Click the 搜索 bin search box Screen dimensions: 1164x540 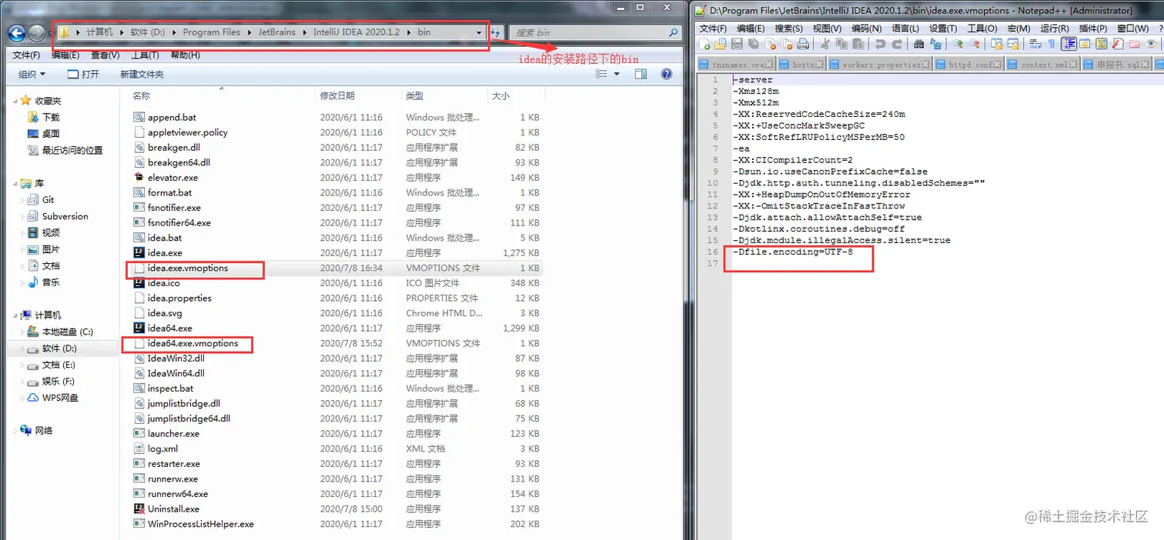pos(597,32)
